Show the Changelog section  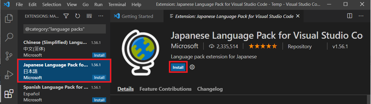click(x=210, y=89)
